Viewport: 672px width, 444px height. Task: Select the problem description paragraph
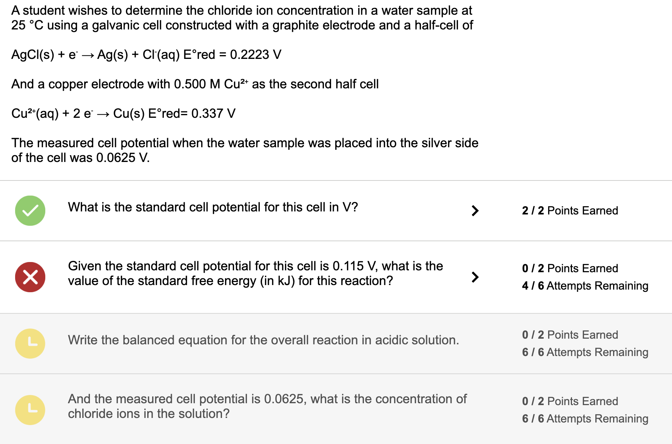242,18
